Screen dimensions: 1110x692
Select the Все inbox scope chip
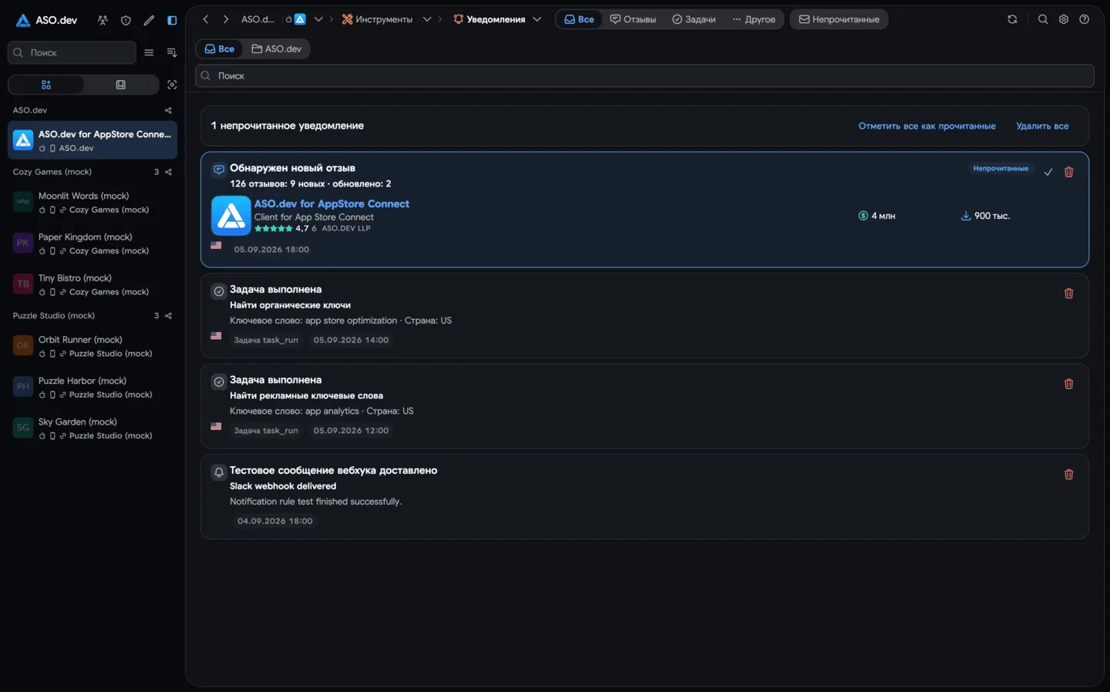[x=220, y=49]
